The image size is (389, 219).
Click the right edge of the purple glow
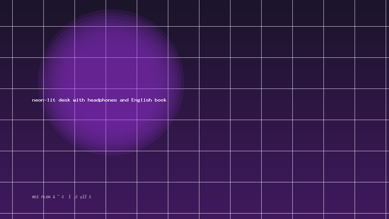[x=183, y=82]
